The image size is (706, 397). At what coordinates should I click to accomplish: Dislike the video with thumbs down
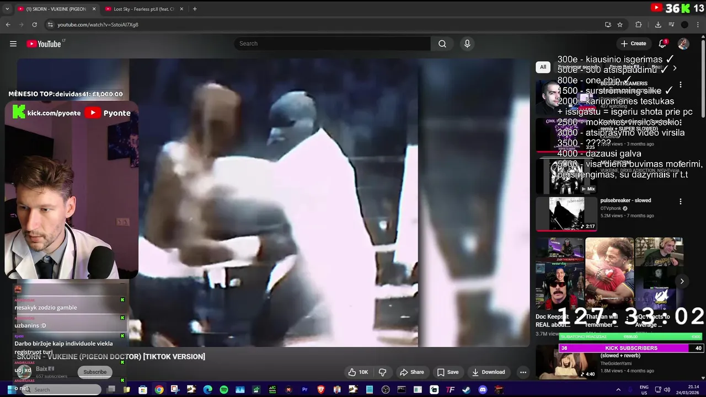[383, 372]
